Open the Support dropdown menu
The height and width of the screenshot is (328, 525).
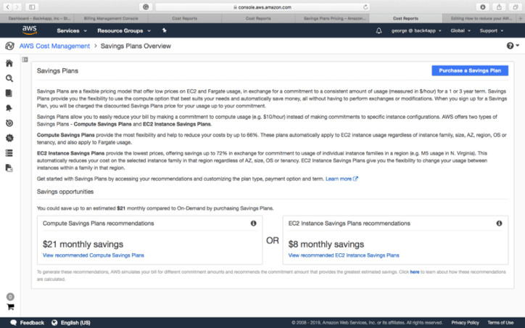[491, 30]
